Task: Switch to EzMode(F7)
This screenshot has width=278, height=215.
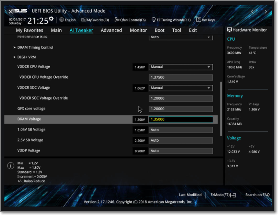Action: [223, 195]
